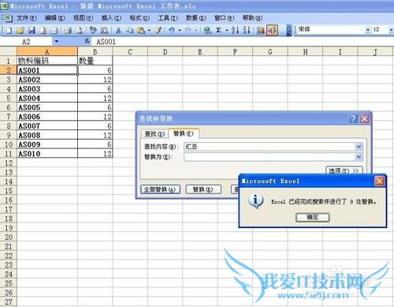Image resolution: width=394 pixels, height=307 pixels.
Task: Sort descending with the Z-A icon
Action: 247,30
